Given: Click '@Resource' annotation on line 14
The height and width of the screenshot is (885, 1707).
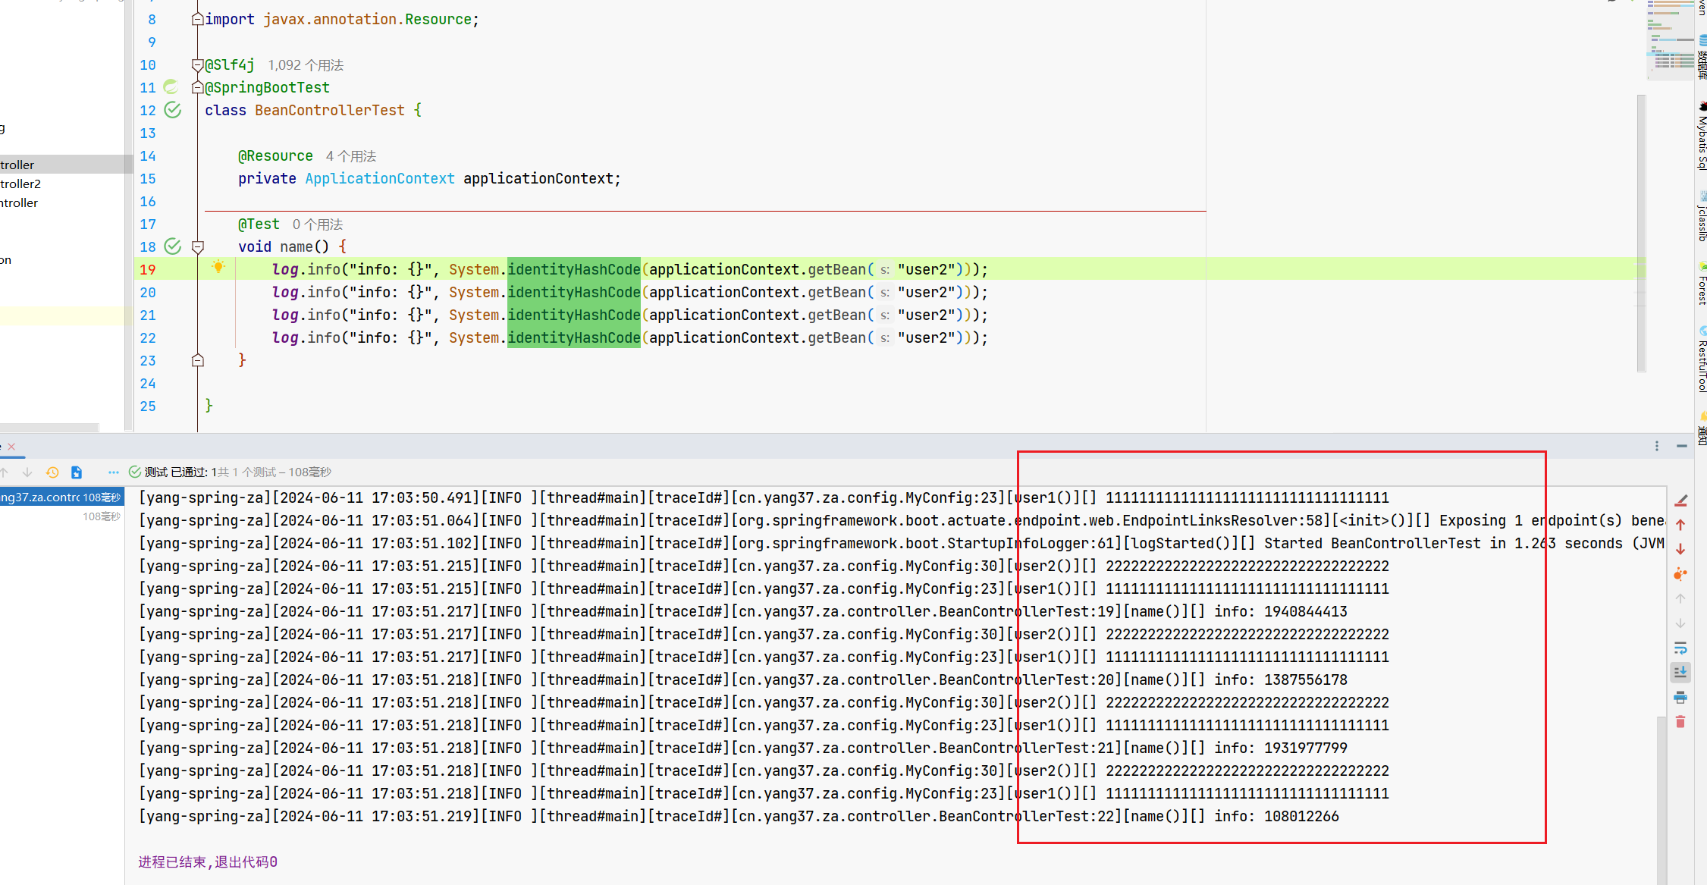Looking at the screenshot, I should point(275,156).
